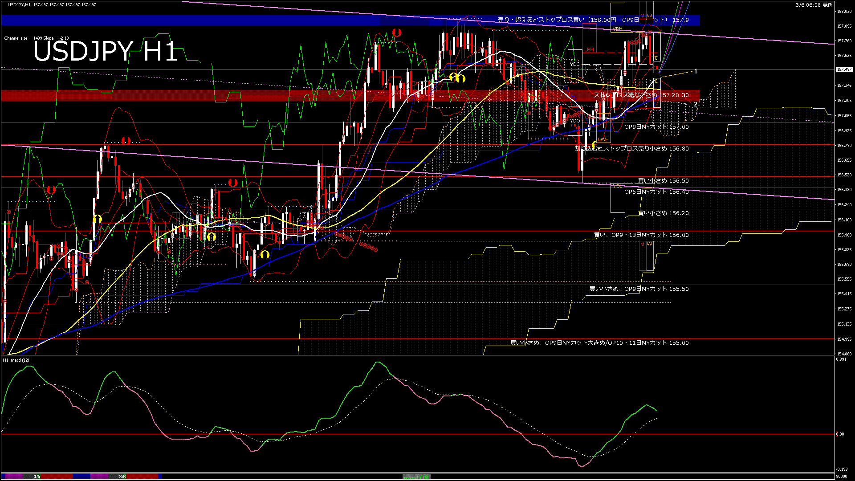Click the 3/5 date marker in the bottom bar
The width and height of the screenshot is (855, 481).
tap(37, 477)
